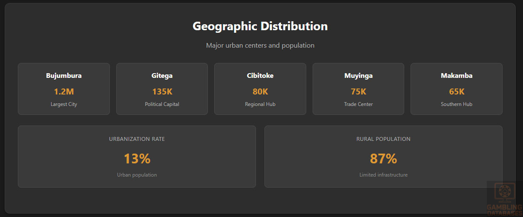Image resolution: width=523 pixels, height=217 pixels.
Task: Select the Bujumbura city card title
Action: [64, 76]
